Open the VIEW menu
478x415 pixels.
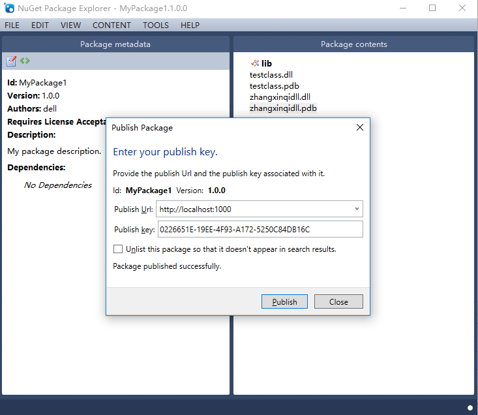70,25
